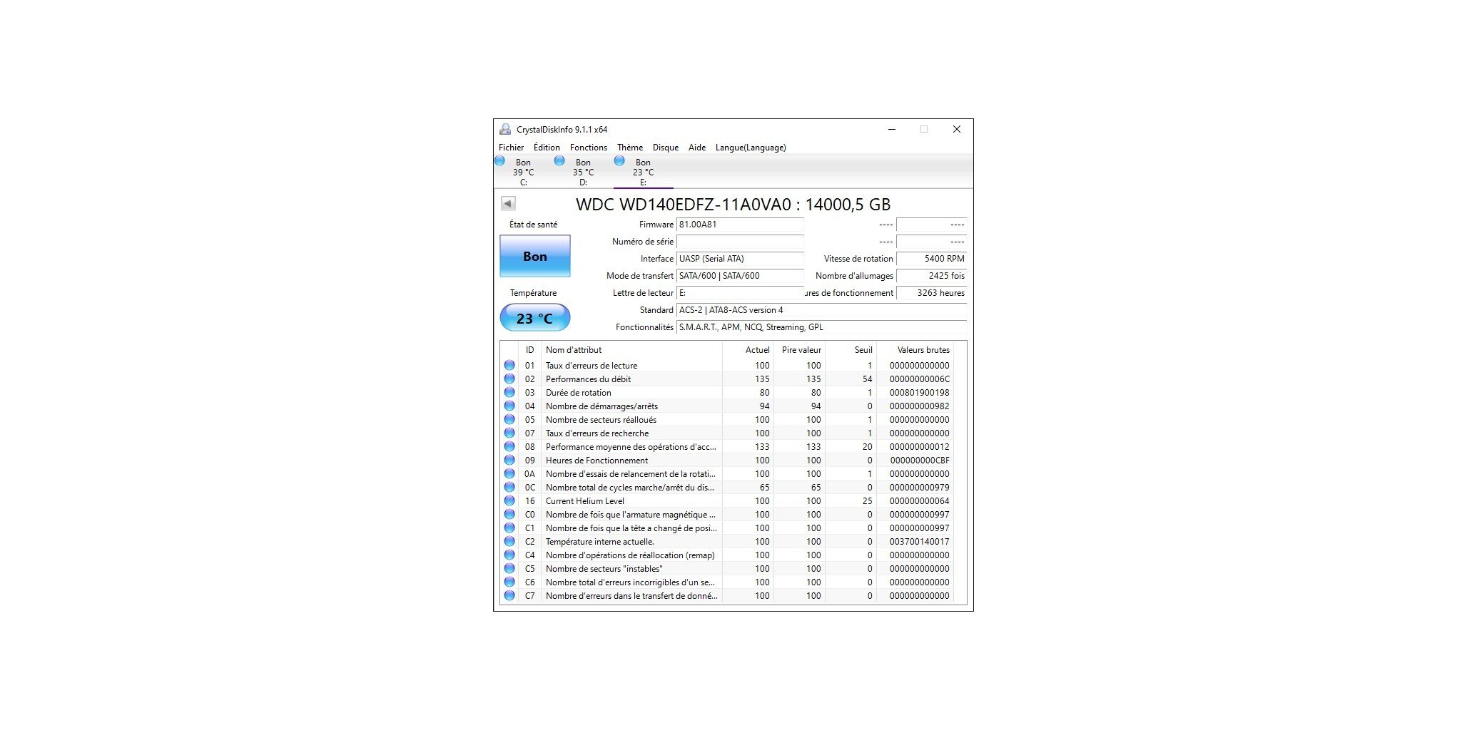This screenshot has width=1467, height=730.
Task: Click status orb for Heures de Fonctionnement
Action: [x=509, y=460]
